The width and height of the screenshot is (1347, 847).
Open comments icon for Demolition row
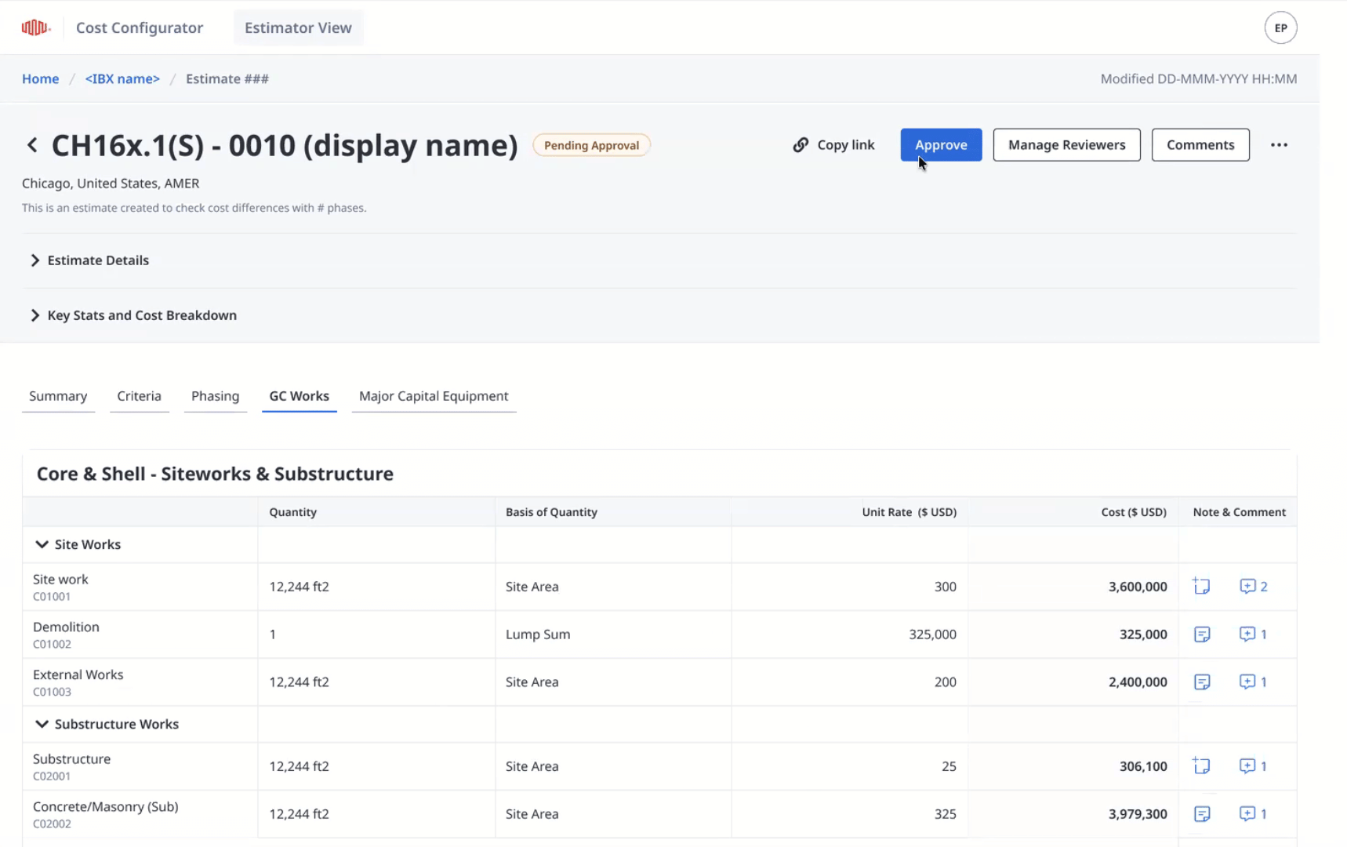[x=1253, y=634]
